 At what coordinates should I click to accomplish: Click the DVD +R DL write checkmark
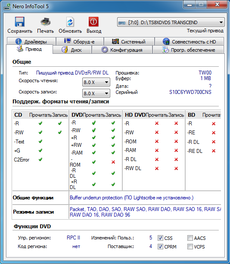(113, 184)
